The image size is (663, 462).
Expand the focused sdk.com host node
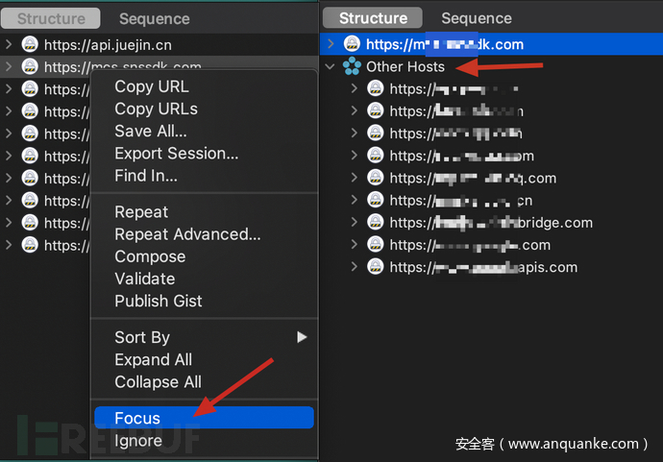331,45
